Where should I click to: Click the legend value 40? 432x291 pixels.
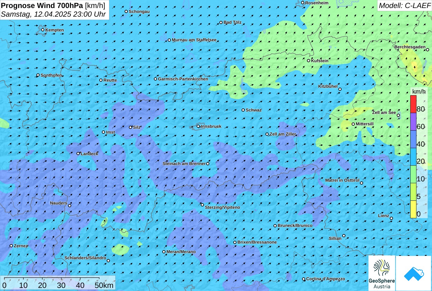pyautogui.click(x=421, y=144)
